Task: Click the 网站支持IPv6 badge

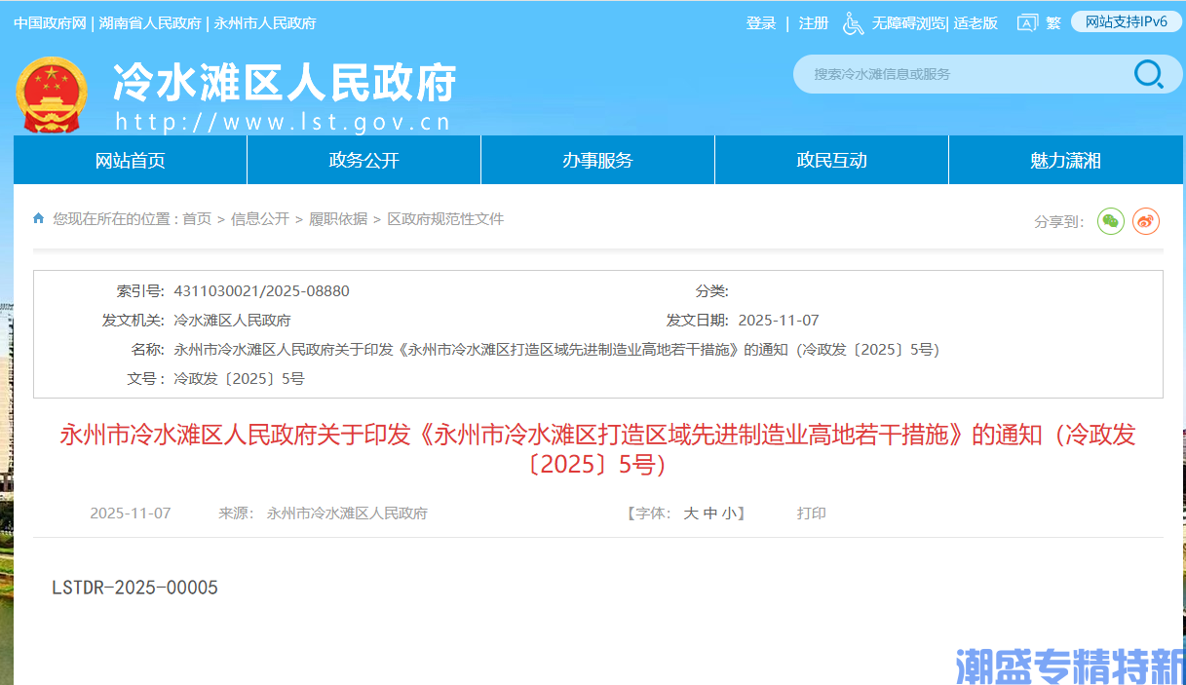Action: [1126, 21]
